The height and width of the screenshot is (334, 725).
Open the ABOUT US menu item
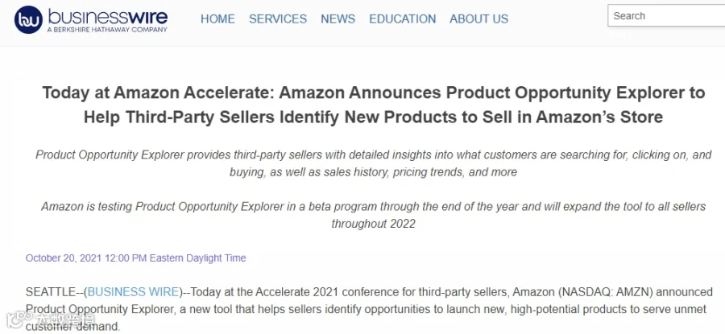(479, 19)
